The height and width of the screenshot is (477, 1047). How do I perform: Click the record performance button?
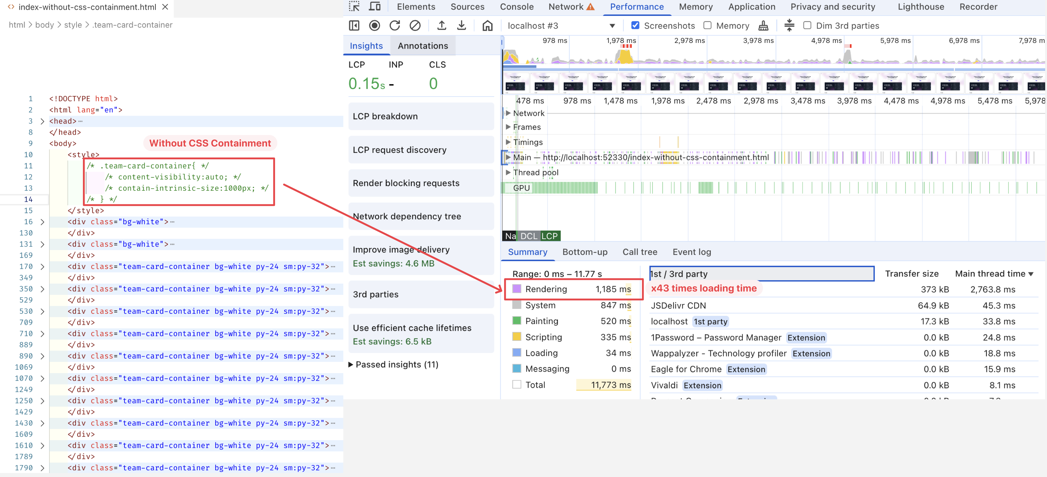tap(374, 26)
